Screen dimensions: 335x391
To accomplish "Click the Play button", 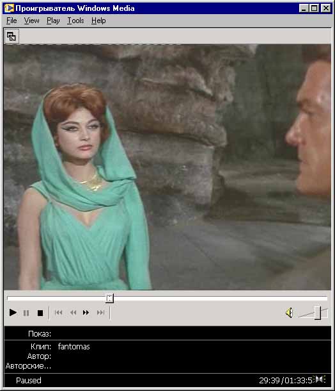I will pyautogui.click(x=13, y=312).
